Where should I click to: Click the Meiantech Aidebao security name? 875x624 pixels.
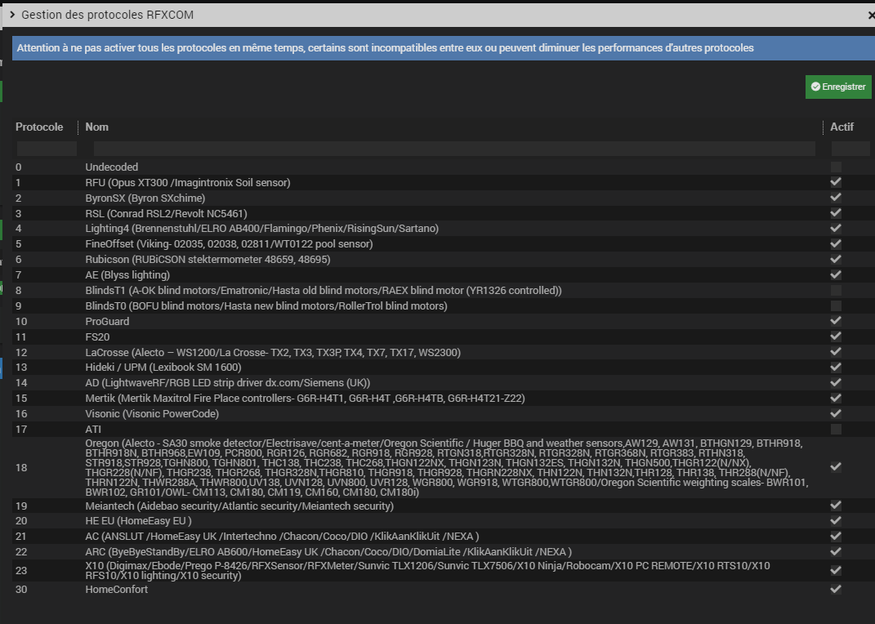click(x=239, y=506)
